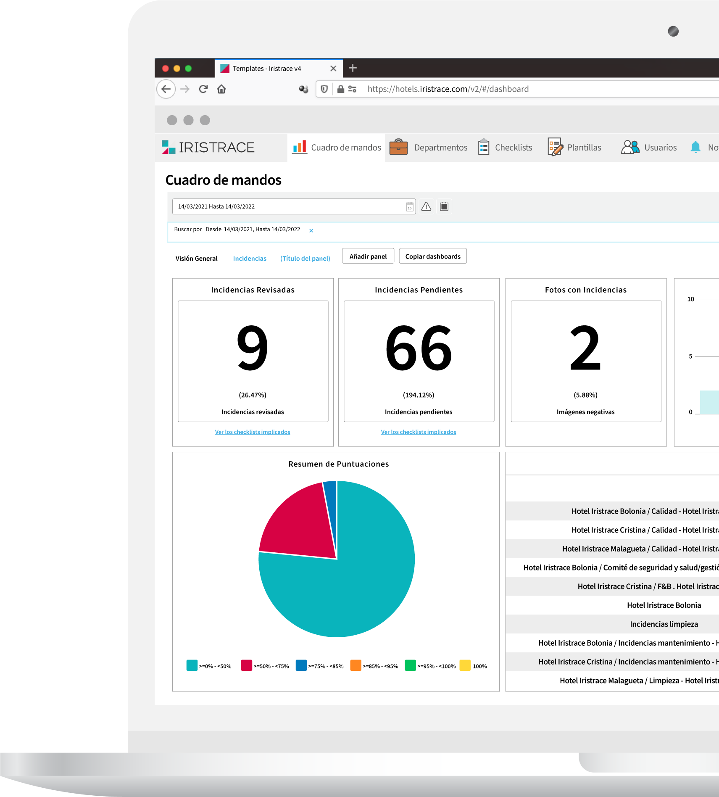Click the Hotel Iristrace Malagueta / Limpieza row
719x797 pixels.
(x=612, y=681)
